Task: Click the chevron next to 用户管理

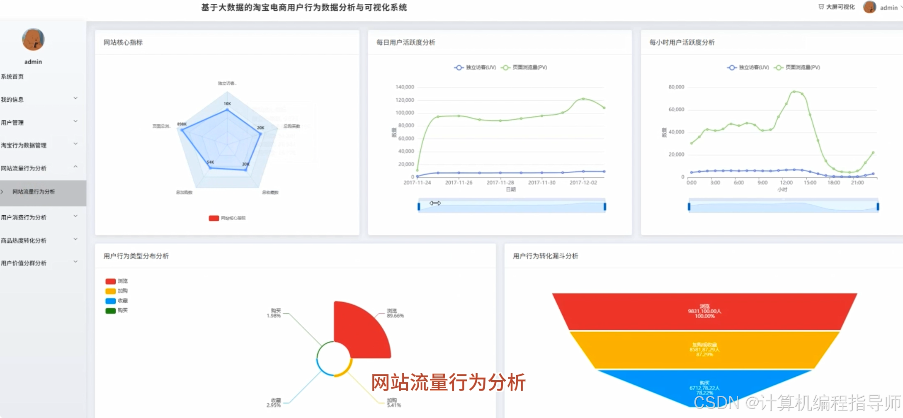Action: pos(75,122)
